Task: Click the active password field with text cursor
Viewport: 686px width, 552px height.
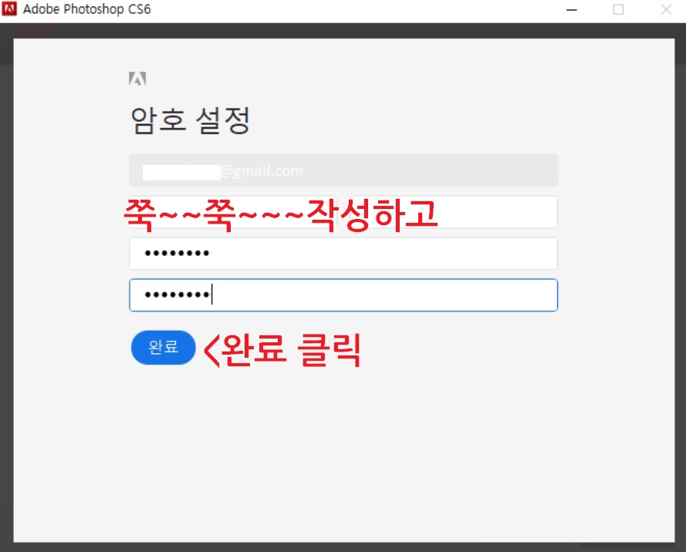Action: tap(343, 295)
